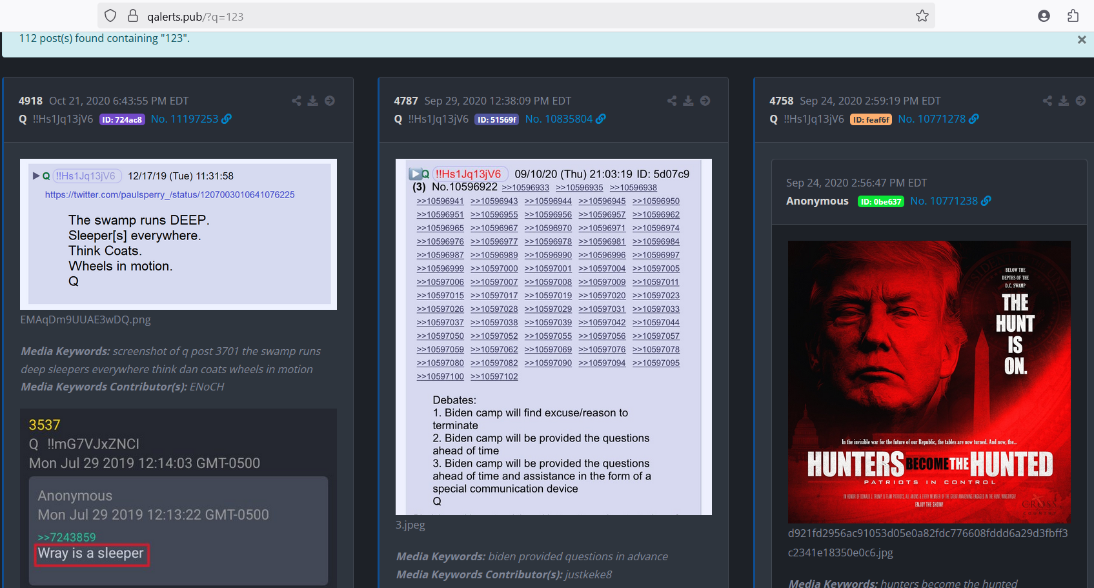Screen dimensions: 1094x588
Task: Open post 4787 via its arrow circle icon
Action: click(x=705, y=101)
